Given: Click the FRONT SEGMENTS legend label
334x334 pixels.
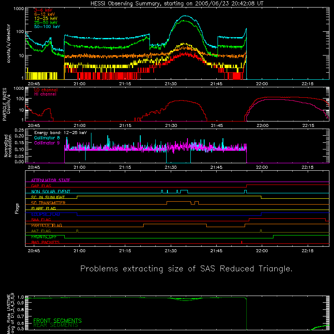Looking at the screenshot, I should (x=58, y=321).
